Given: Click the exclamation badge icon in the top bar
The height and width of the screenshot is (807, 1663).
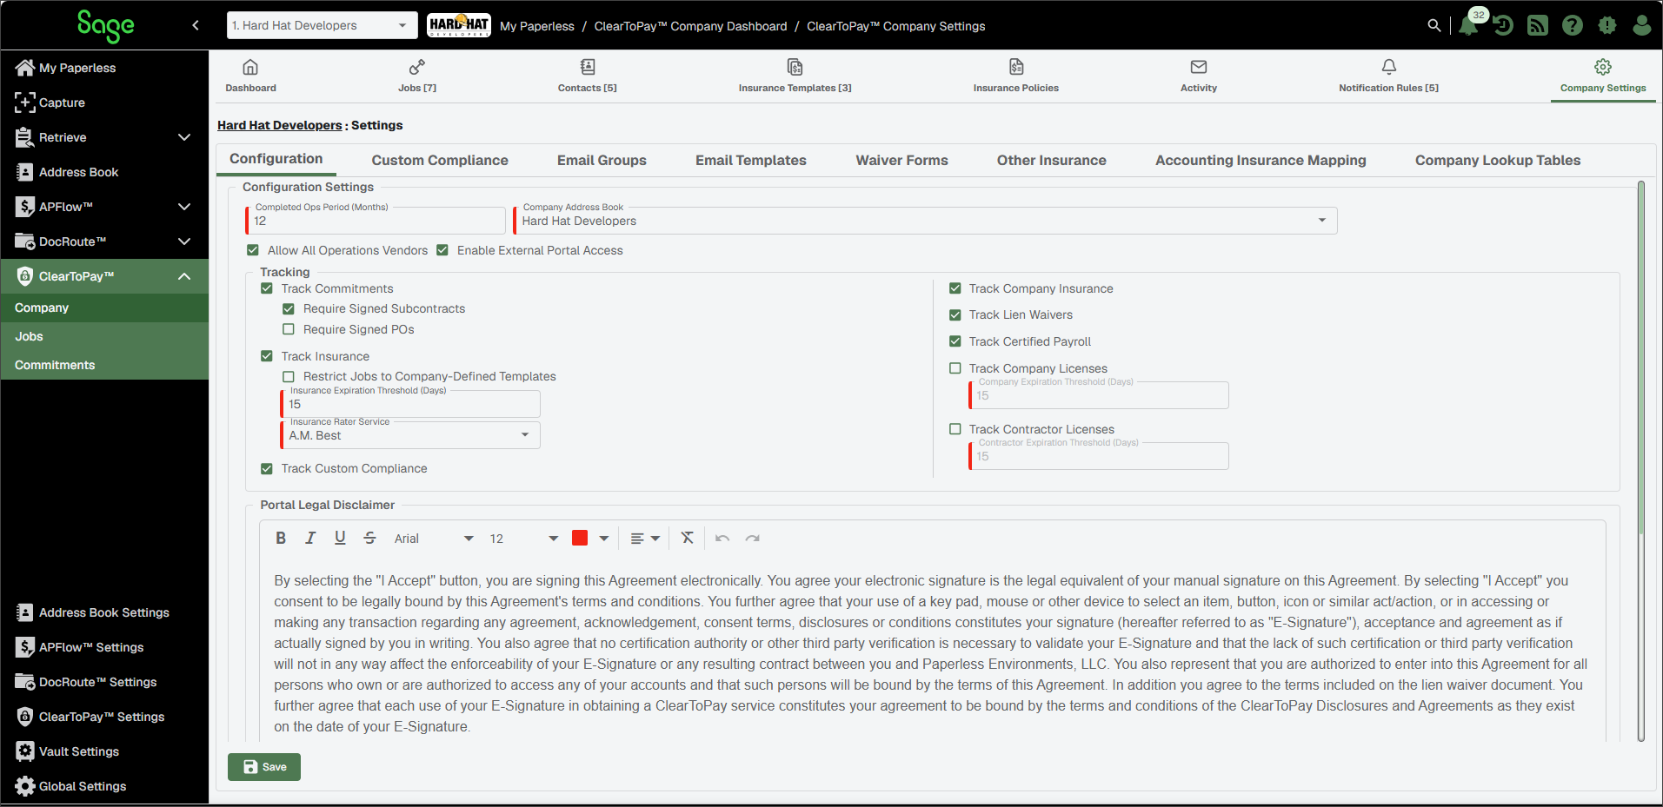Looking at the screenshot, I should pos(1607,26).
